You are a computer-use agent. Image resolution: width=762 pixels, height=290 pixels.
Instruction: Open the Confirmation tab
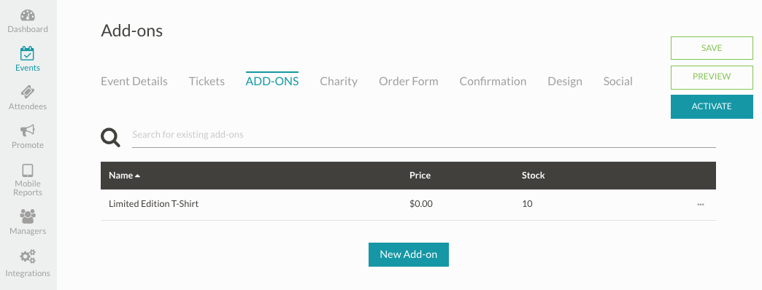pos(493,82)
